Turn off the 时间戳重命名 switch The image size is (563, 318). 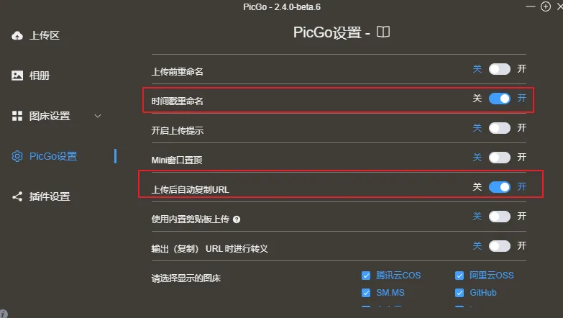(499, 99)
